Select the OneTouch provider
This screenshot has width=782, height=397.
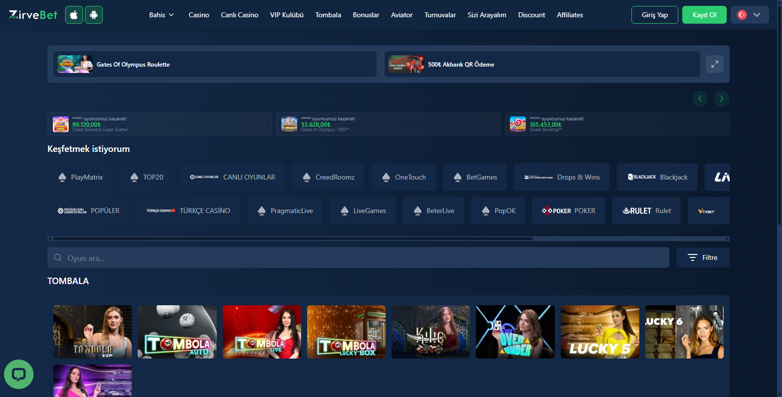[403, 177]
